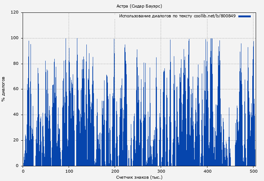Click the y-axis tick label 40

pyautogui.click(x=16, y=115)
